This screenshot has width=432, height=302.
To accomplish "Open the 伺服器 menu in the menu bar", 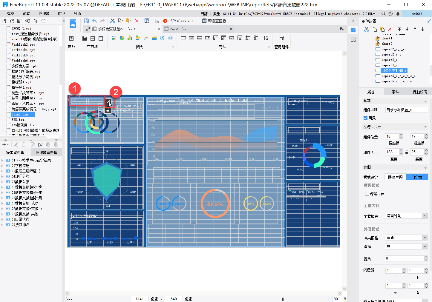I will click(x=44, y=13).
